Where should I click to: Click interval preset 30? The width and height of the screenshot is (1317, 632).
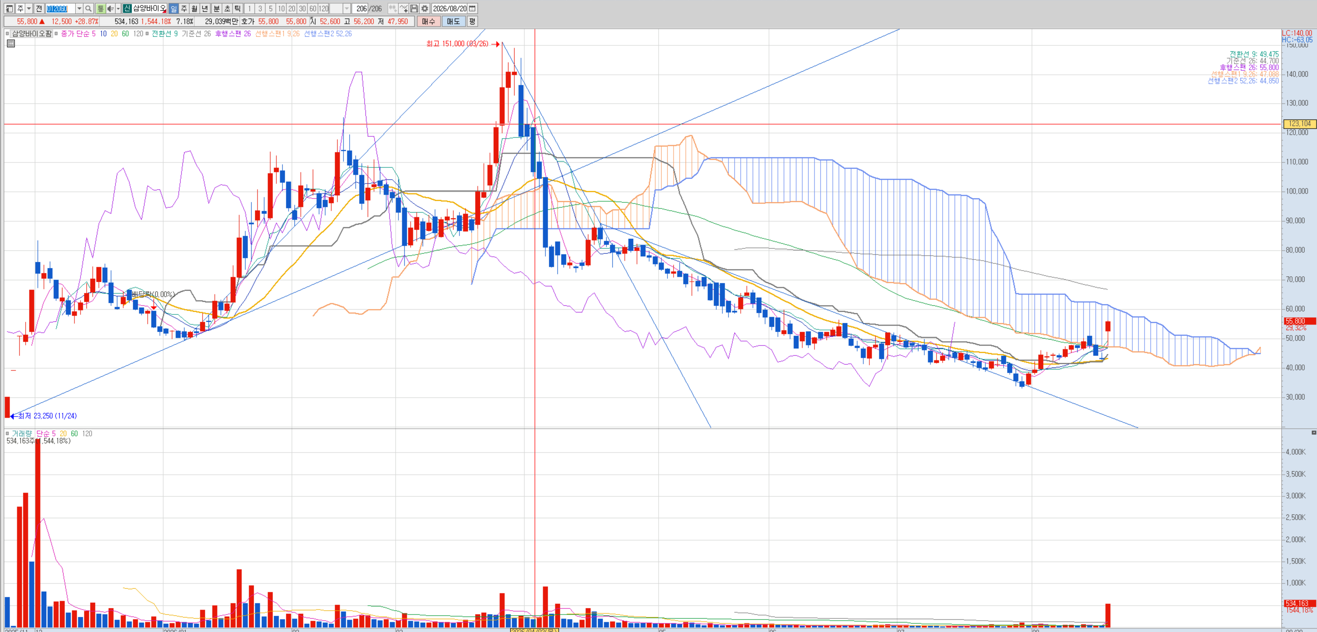coord(303,9)
